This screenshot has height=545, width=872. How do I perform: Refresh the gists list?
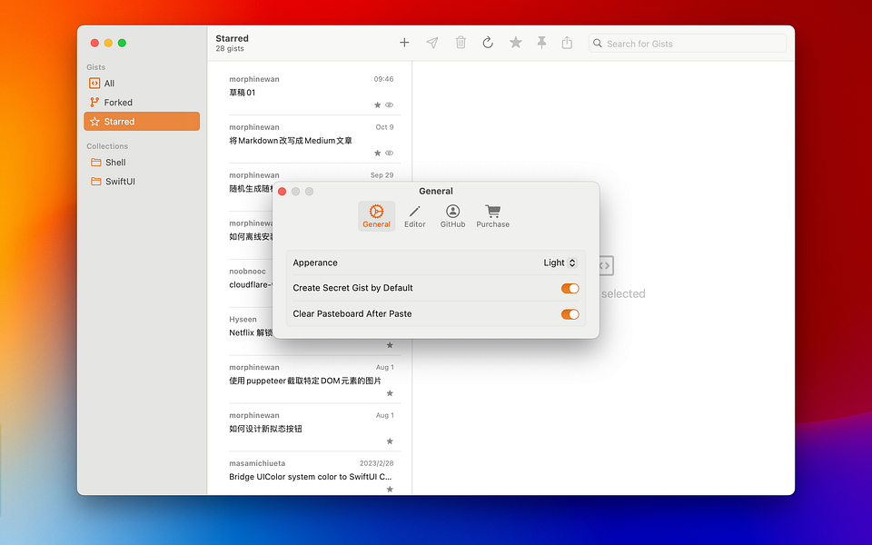click(488, 42)
